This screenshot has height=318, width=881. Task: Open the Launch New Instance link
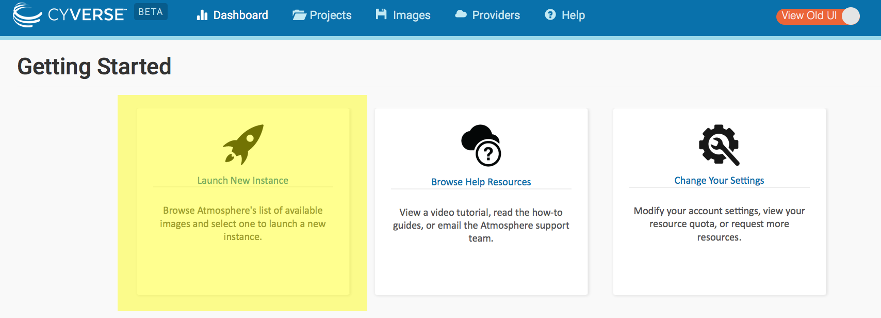pyautogui.click(x=242, y=181)
